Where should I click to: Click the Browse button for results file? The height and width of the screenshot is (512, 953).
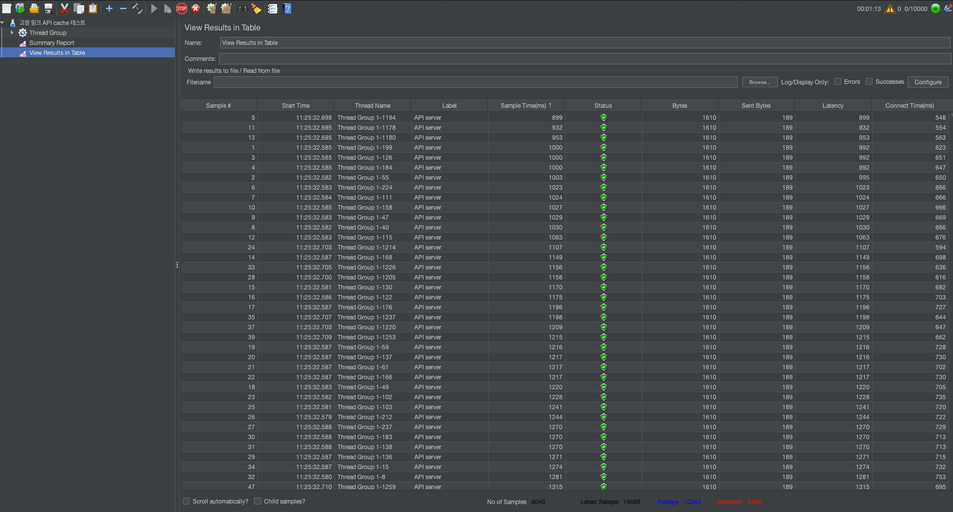click(x=759, y=82)
